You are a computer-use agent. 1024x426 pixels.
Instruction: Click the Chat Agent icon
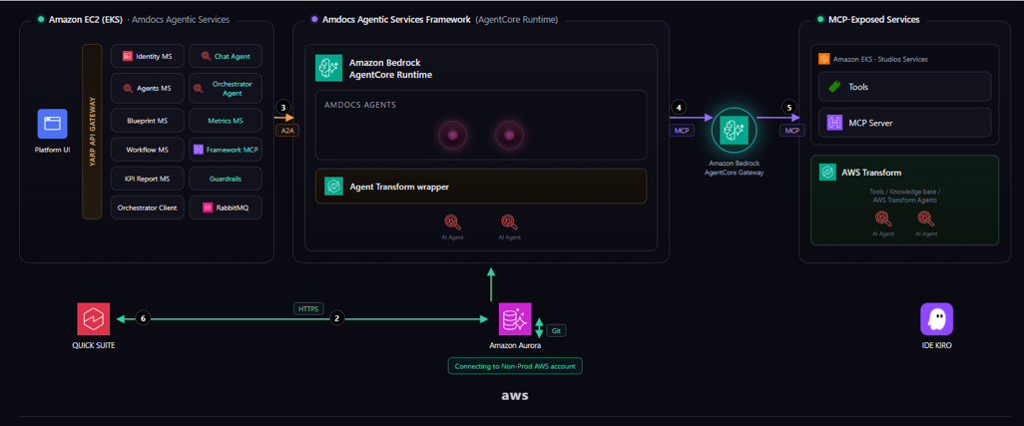coord(206,56)
